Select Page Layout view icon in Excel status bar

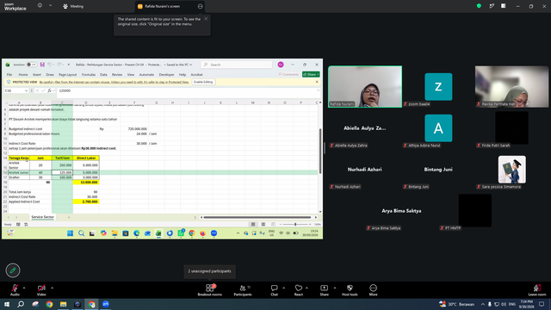coord(263,224)
